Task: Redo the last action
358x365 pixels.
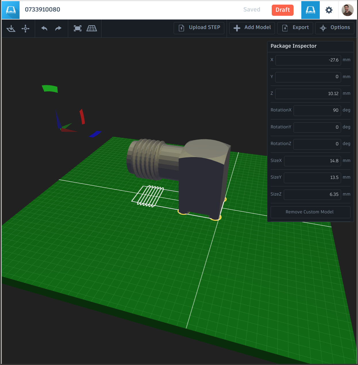Action: click(x=58, y=28)
